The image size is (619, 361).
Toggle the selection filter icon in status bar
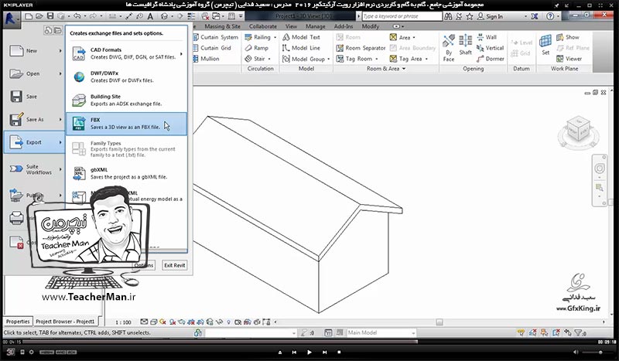coord(579,332)
